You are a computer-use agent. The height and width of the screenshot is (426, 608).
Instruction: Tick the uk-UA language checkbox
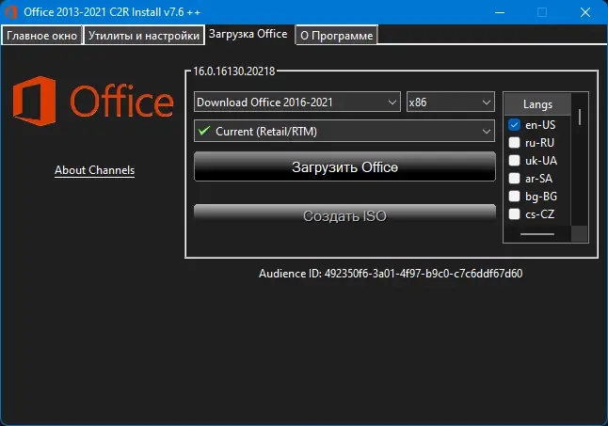514,160
